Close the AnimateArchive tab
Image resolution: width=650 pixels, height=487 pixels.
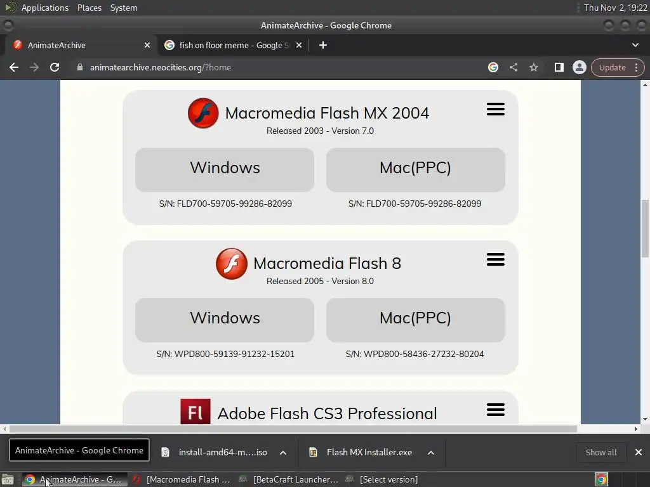(147, 45)
